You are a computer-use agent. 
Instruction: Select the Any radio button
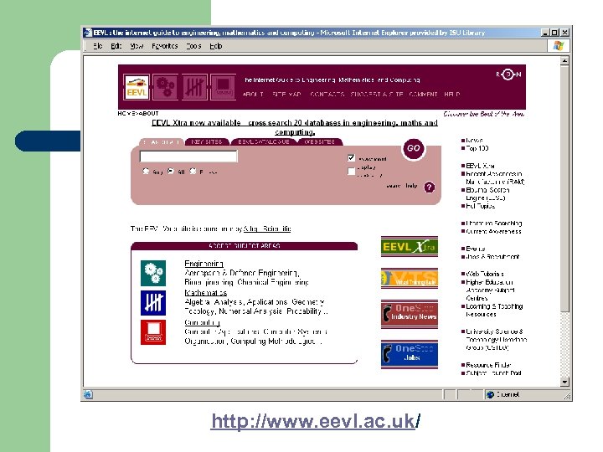point(146,171)
